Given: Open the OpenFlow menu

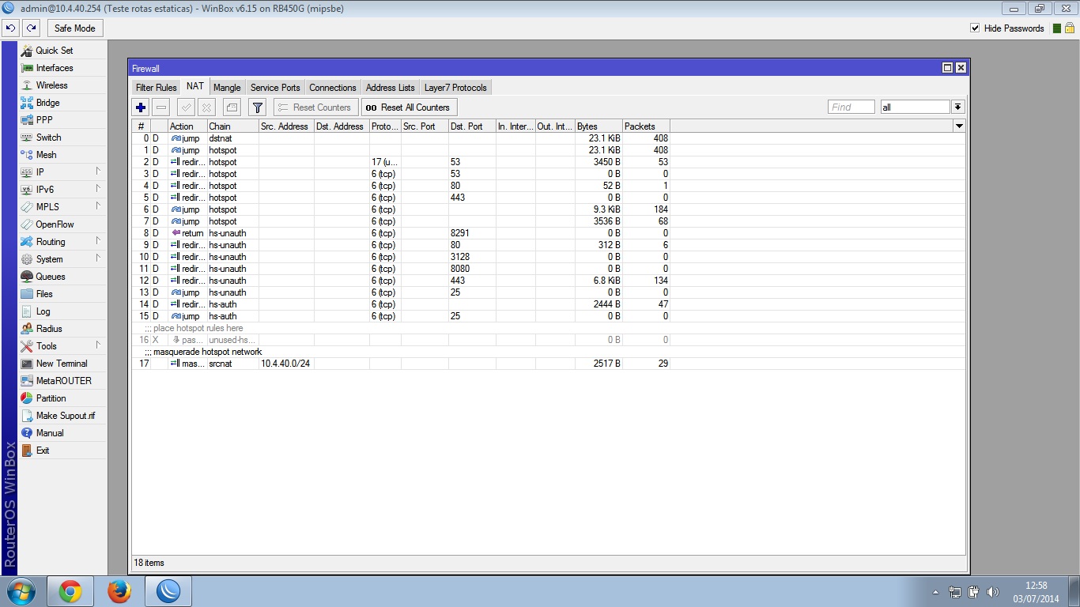Looking at the screenshot, I should coord(62,224).
